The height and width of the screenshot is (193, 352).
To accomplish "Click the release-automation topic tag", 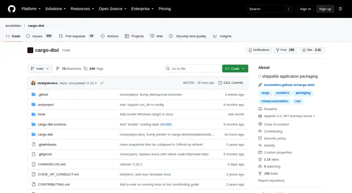I will click(x=275, y=101).
